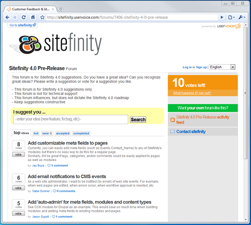
Task: Vote for 'Add customizable meta fields to pages'
Action: 18,155
